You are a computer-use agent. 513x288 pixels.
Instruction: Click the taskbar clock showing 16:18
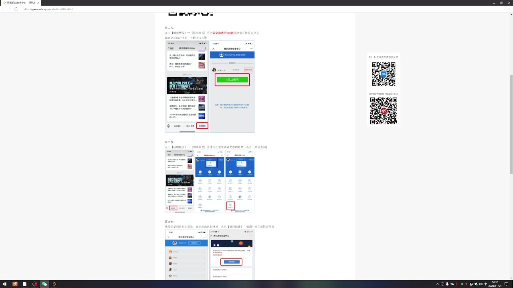(495, 284)
